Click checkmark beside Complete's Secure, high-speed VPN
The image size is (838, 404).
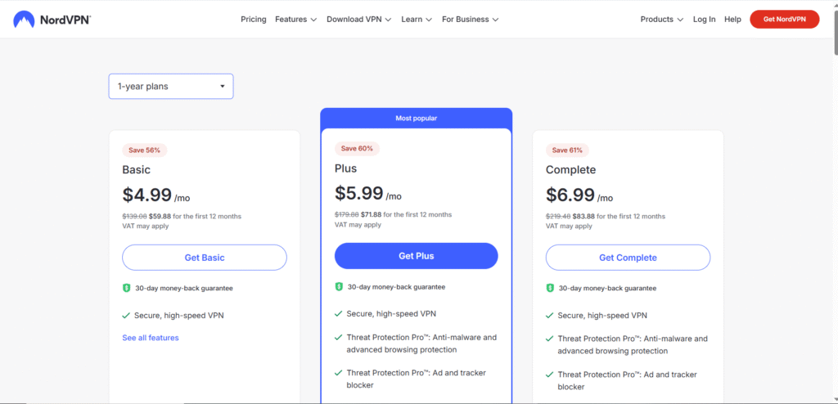click(x=549, y=316)
